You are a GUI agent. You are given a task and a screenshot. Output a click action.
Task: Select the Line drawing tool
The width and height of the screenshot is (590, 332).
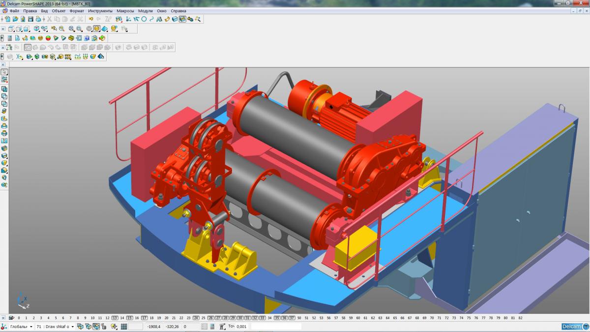136,19
